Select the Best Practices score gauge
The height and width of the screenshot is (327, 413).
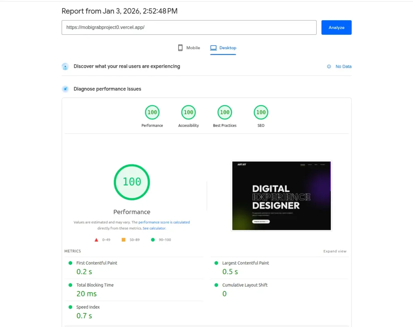pos(225,112)
